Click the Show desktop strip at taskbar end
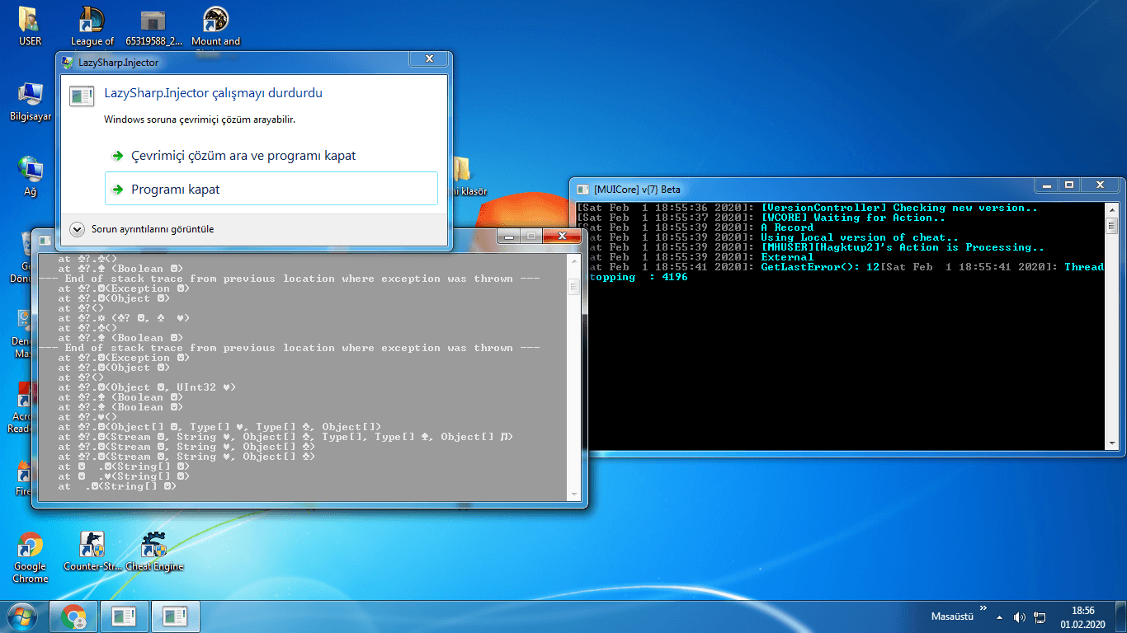 point(1120,617)
